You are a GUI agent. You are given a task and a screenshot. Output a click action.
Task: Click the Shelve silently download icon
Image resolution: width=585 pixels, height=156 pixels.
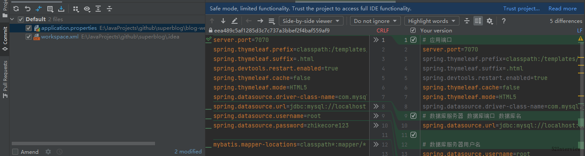[61, 9]
